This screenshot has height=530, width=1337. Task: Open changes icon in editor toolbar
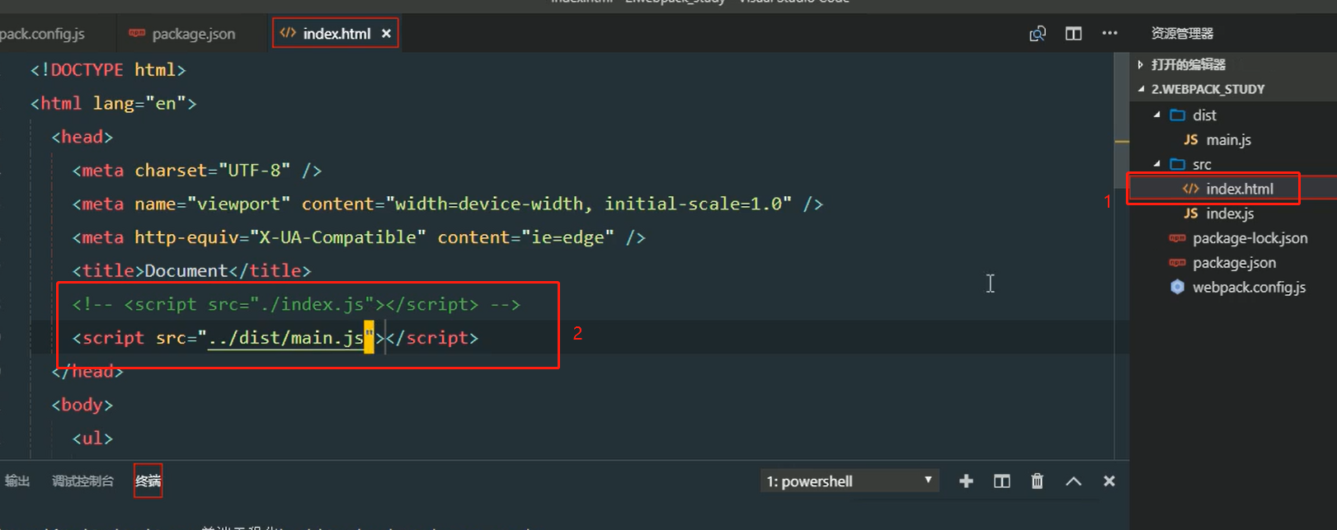(1038, 34)
